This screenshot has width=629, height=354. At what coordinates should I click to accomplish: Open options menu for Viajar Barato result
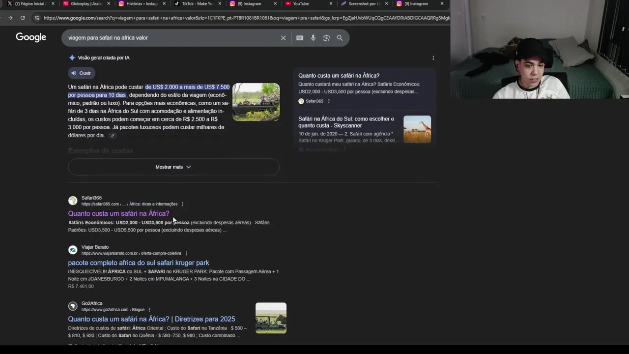(186, 253)
